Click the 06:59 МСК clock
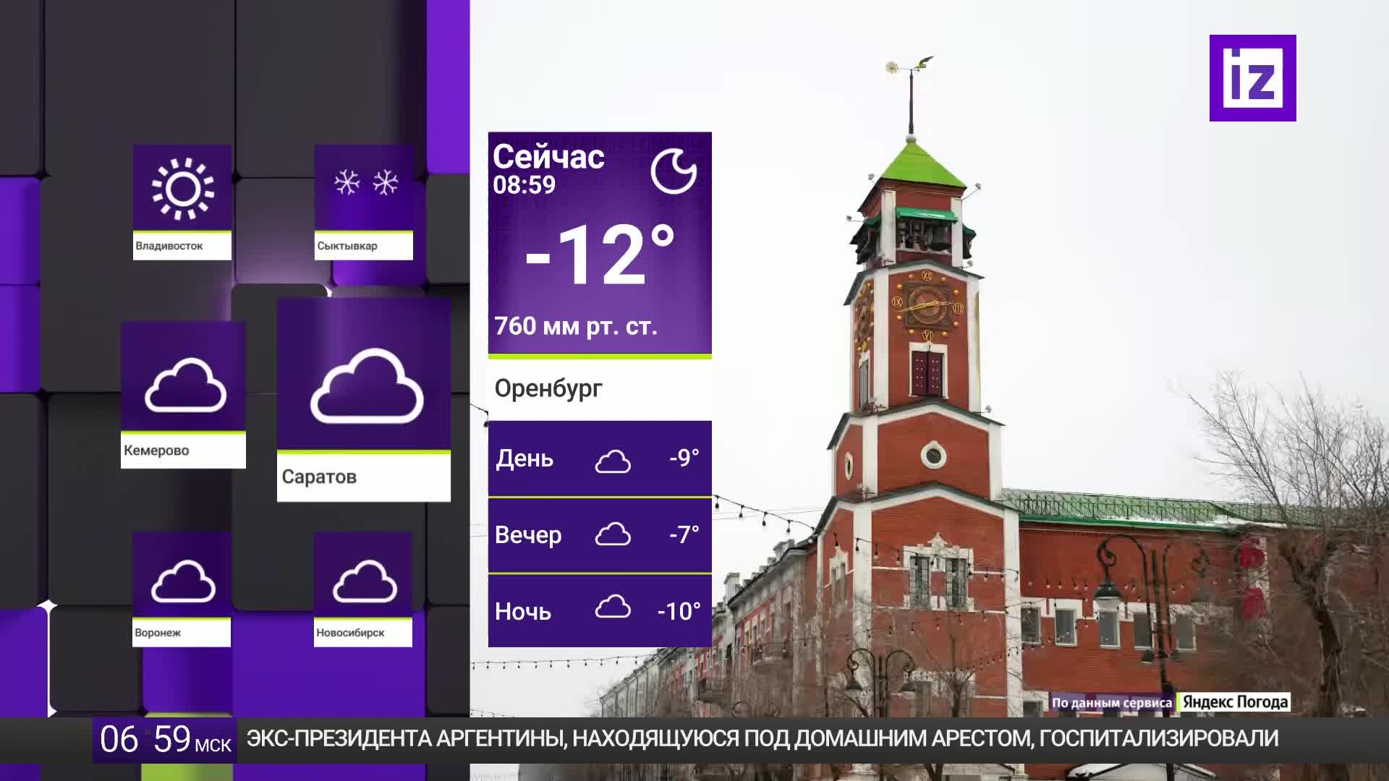Image resolution: width=1389 pixels, height=781 pixels. [x=165, y=740]
